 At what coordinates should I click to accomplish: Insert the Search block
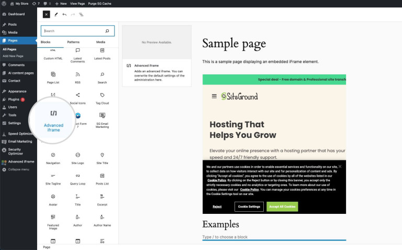(102, 78)
